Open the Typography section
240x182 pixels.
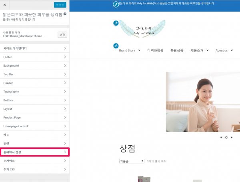coord(34,91)
